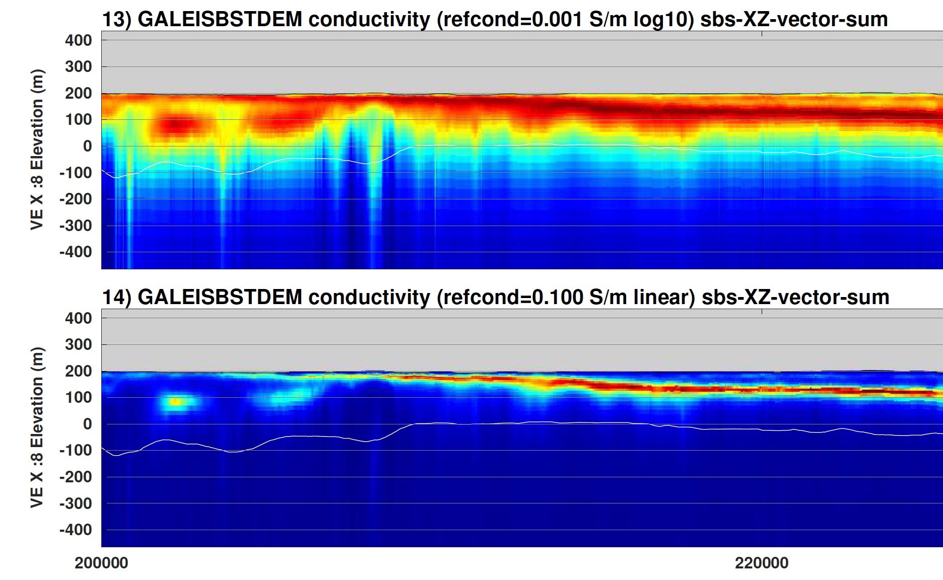Click the 200 tick label on top plot

pos(78,93)
